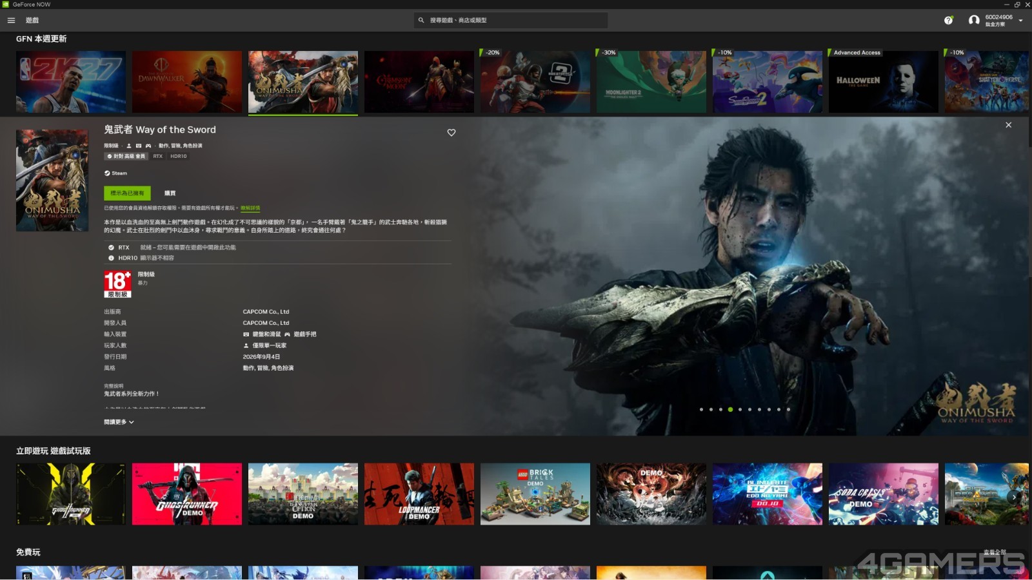
Task: Add Onimusha to favorites with the heart icon
Action: click(x=451, y=133)
